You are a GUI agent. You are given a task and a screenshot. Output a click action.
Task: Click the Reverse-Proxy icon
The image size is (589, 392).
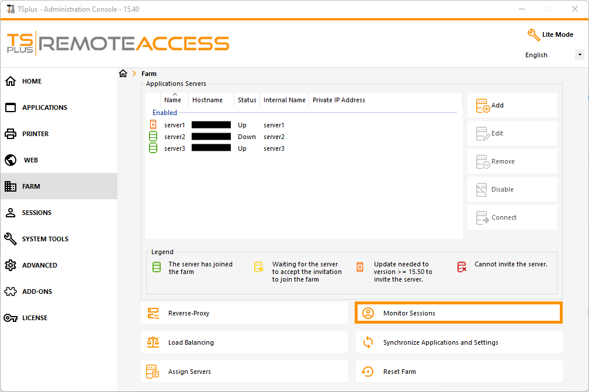[x=153, y=313]
